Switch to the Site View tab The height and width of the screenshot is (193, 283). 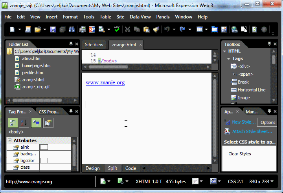tap(94, 45)
